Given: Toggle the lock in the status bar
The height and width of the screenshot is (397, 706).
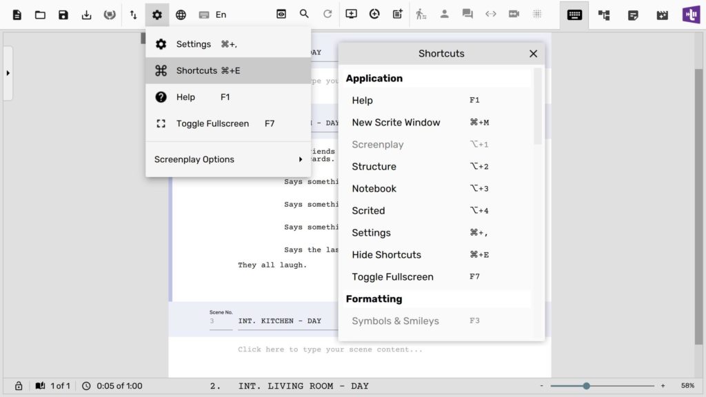Looking at the screenshot, I should (x=18, y=386).
